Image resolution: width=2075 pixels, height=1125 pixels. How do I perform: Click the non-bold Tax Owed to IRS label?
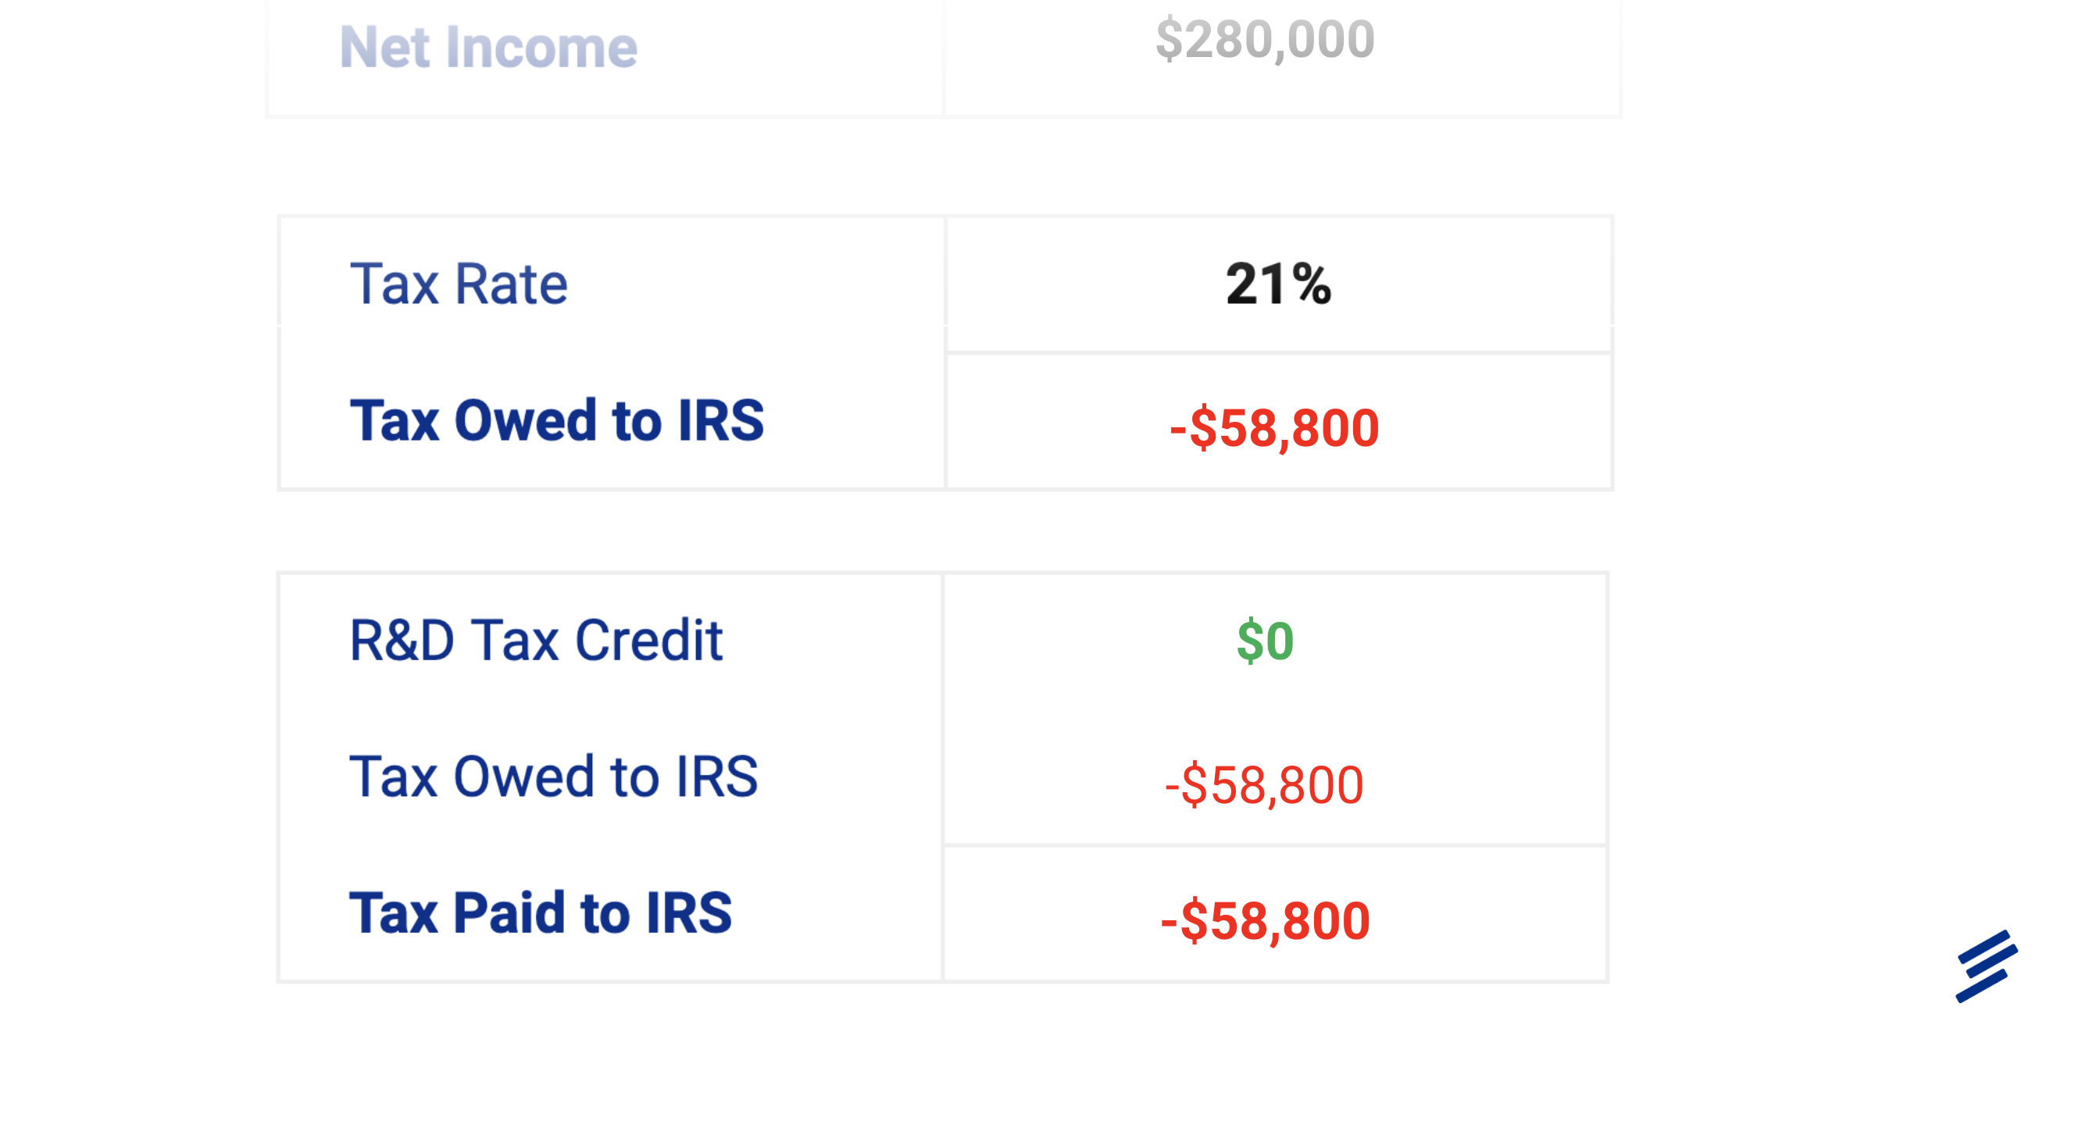[553, 777]
